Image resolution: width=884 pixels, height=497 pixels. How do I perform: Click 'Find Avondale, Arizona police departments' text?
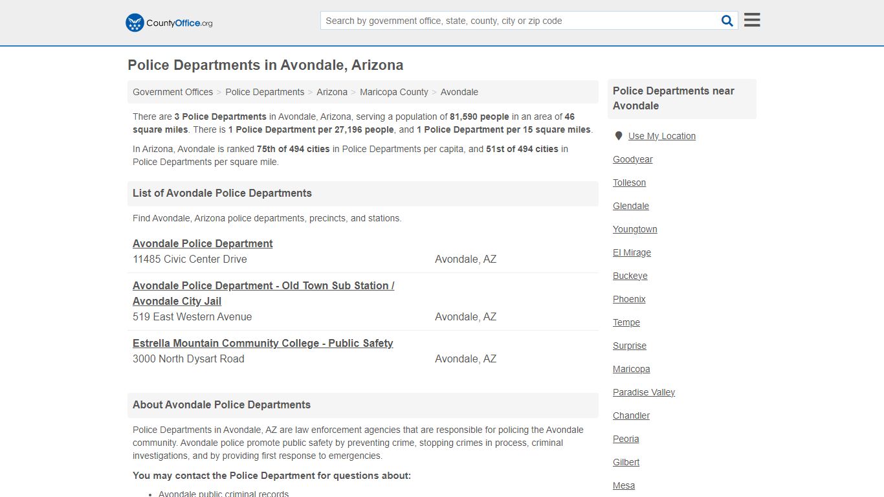click(267, 218)
